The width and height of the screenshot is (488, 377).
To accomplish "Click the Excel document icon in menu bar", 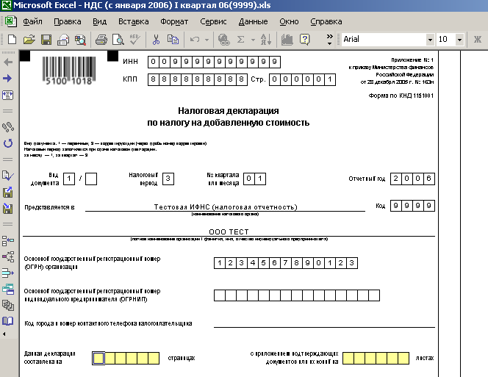I will tap(10, 21).
